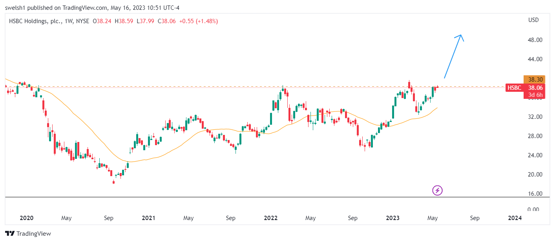Click the NYSE exchange label
The width and height of the screenshot is (555, 242).
pos(82,21)
